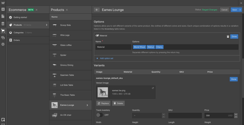Image resolution: width=244 pixels, height=125 pixels.
Task: Click Delete variant image button
Action: click(x=119, y=103)
